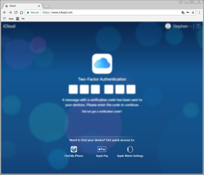The height and width of the screenshot is (175, 204).
Task: Click the iCloud title at top left
Action: pyautogui.click(x=9, y=26)
